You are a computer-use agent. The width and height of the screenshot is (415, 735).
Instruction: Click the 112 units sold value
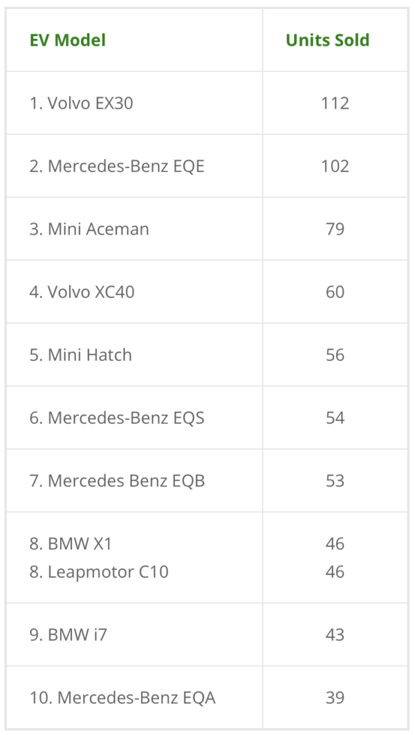[335, 103]
